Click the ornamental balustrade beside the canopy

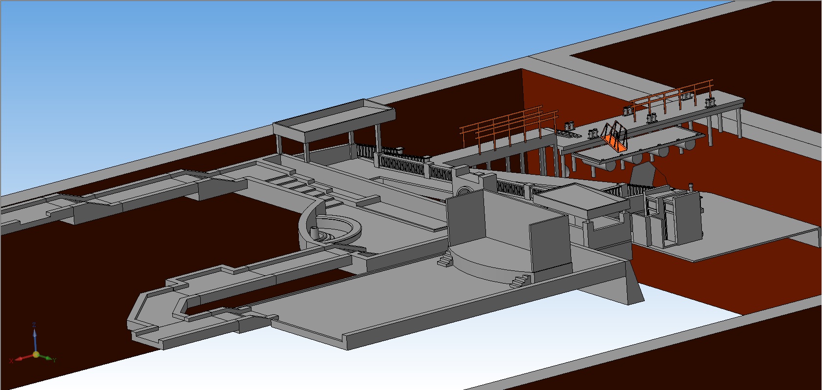point(401,162)
